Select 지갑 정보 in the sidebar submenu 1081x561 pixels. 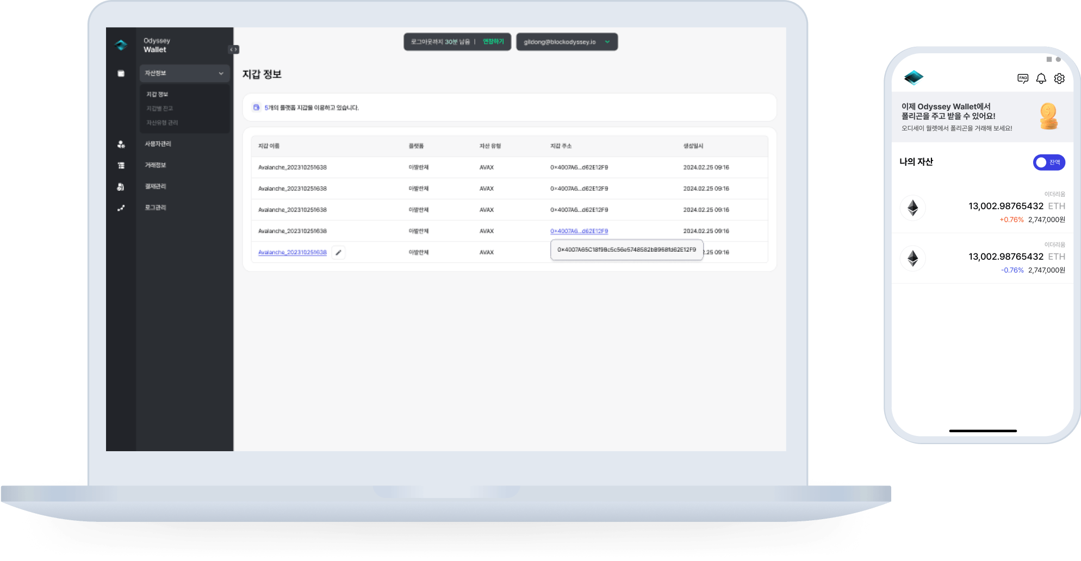(157, 94)
